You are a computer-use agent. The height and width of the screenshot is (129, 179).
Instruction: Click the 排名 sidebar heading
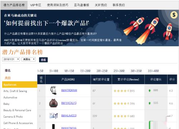[8, 71]
